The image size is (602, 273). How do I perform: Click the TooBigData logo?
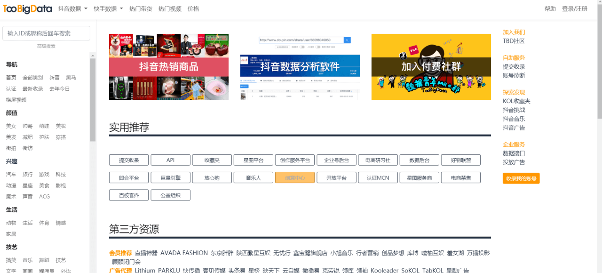pyautogui.click(x=27, y=8)
